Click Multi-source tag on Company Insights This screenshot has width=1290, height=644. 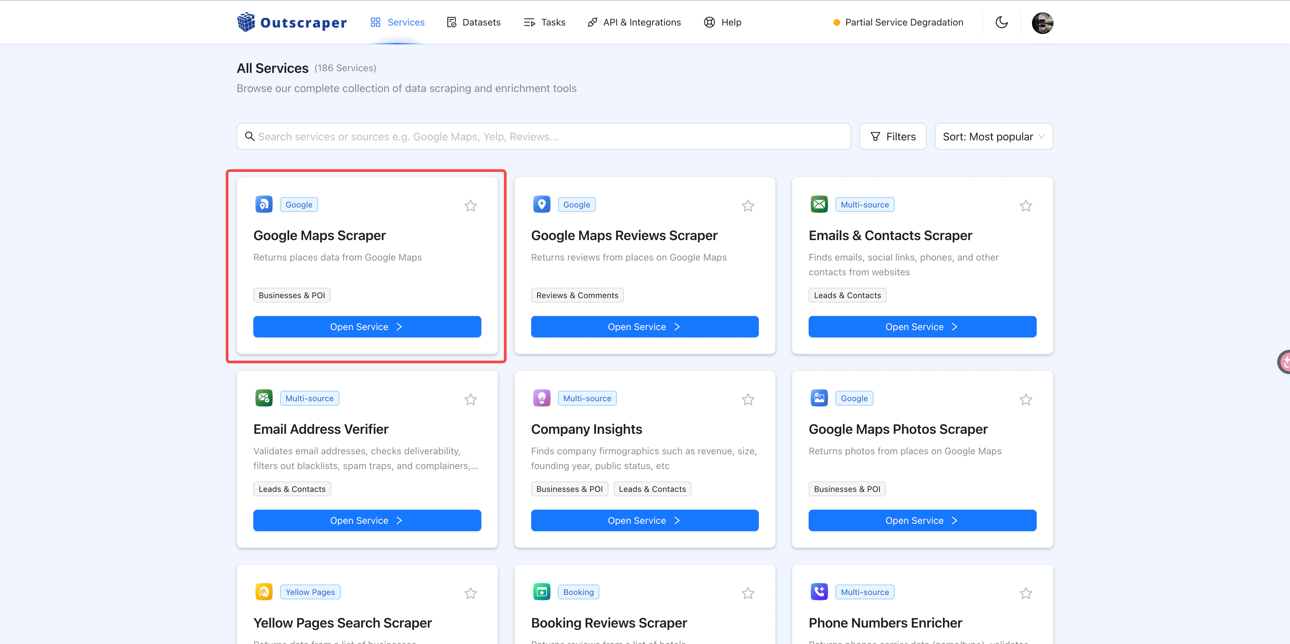(x=587, y=398)
